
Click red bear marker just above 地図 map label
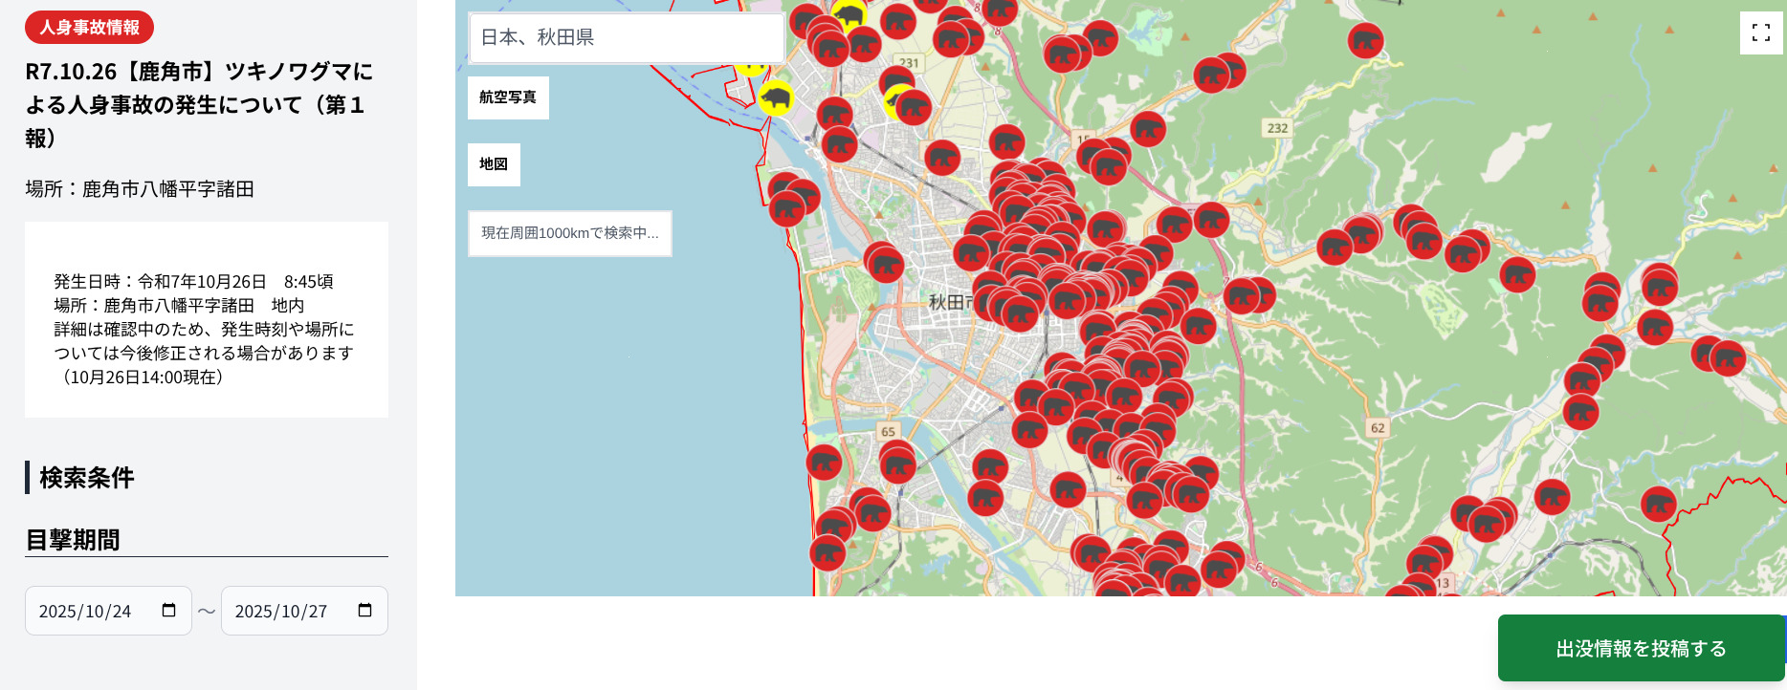tap(840, 144)
